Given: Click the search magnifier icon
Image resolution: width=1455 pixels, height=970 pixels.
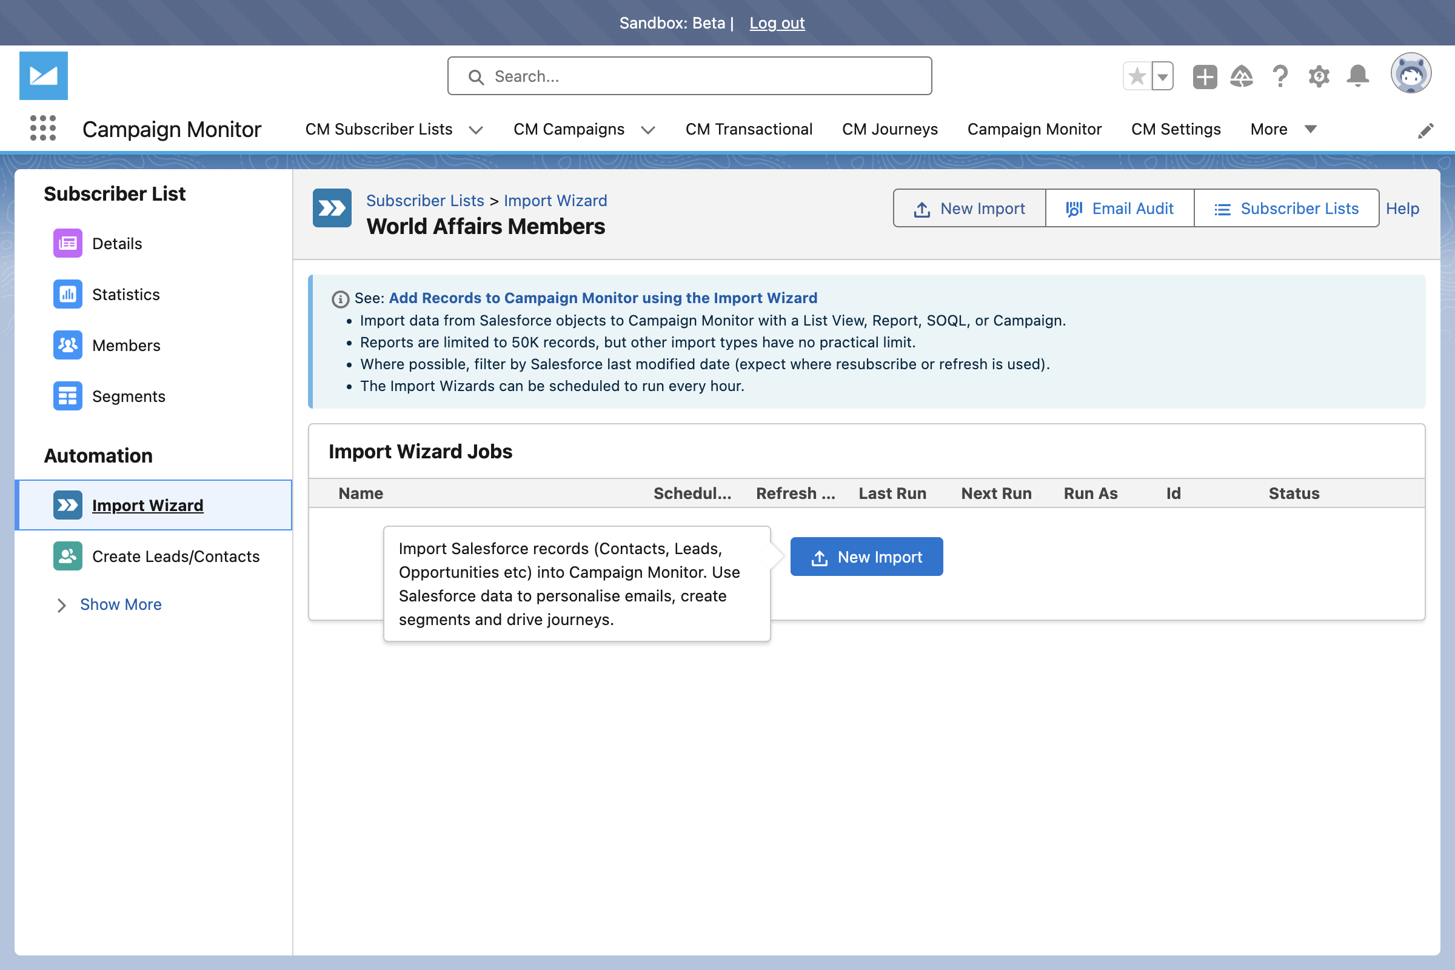Looking at the screenshot, I should [476, 77].
